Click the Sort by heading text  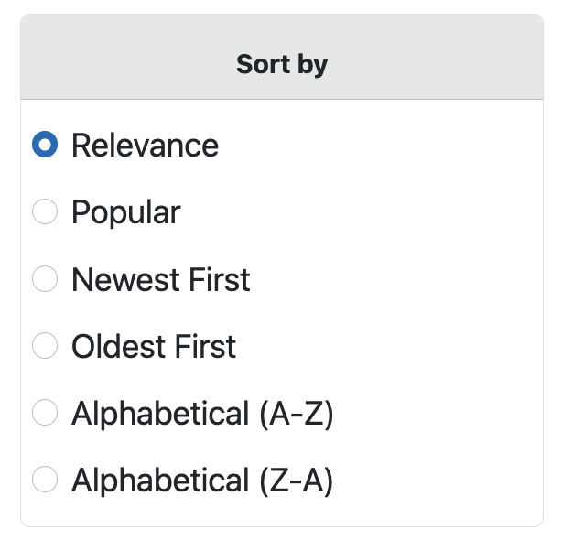[x=282, y=65]
